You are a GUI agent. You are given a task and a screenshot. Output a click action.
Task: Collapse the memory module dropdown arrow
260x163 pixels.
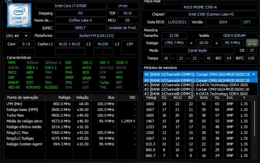click(x=254, y=74)
